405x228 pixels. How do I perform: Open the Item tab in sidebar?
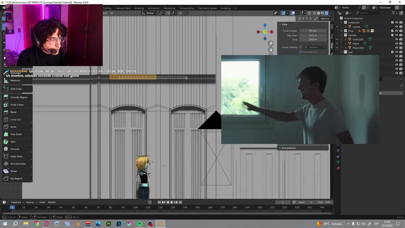click(332, 27)
